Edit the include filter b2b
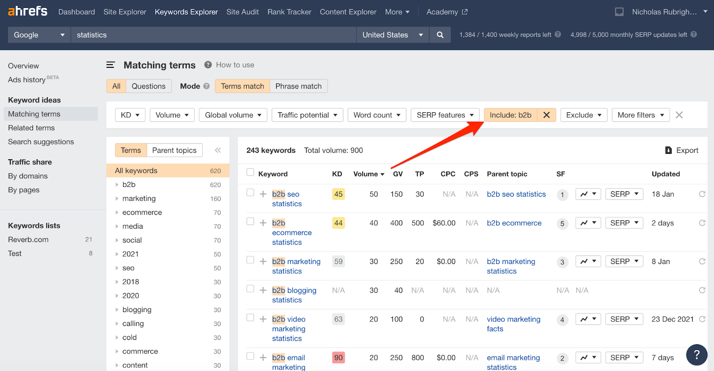 pos(511,115)
